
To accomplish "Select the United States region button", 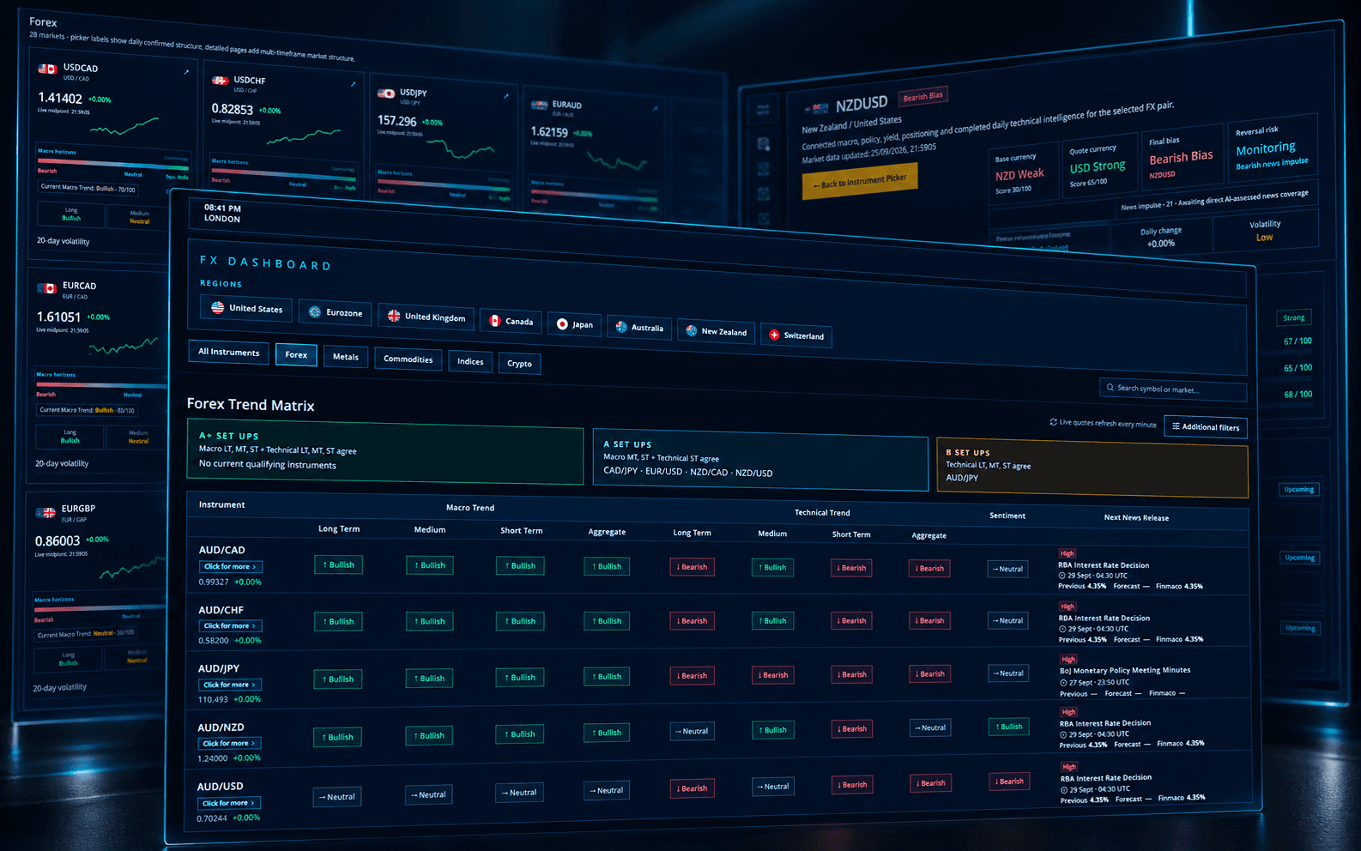I will click(x=246, y=308).
